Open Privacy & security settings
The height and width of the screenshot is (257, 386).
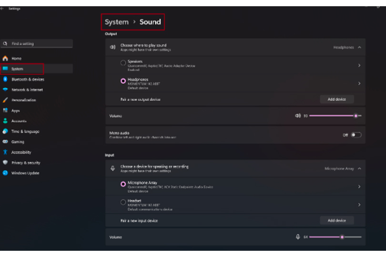click(x=26, y=163)
